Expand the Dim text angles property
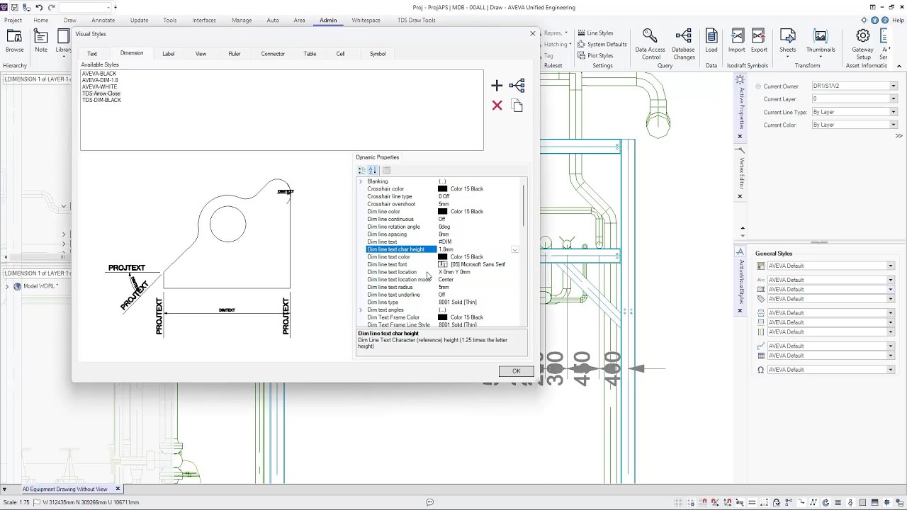 361,310
